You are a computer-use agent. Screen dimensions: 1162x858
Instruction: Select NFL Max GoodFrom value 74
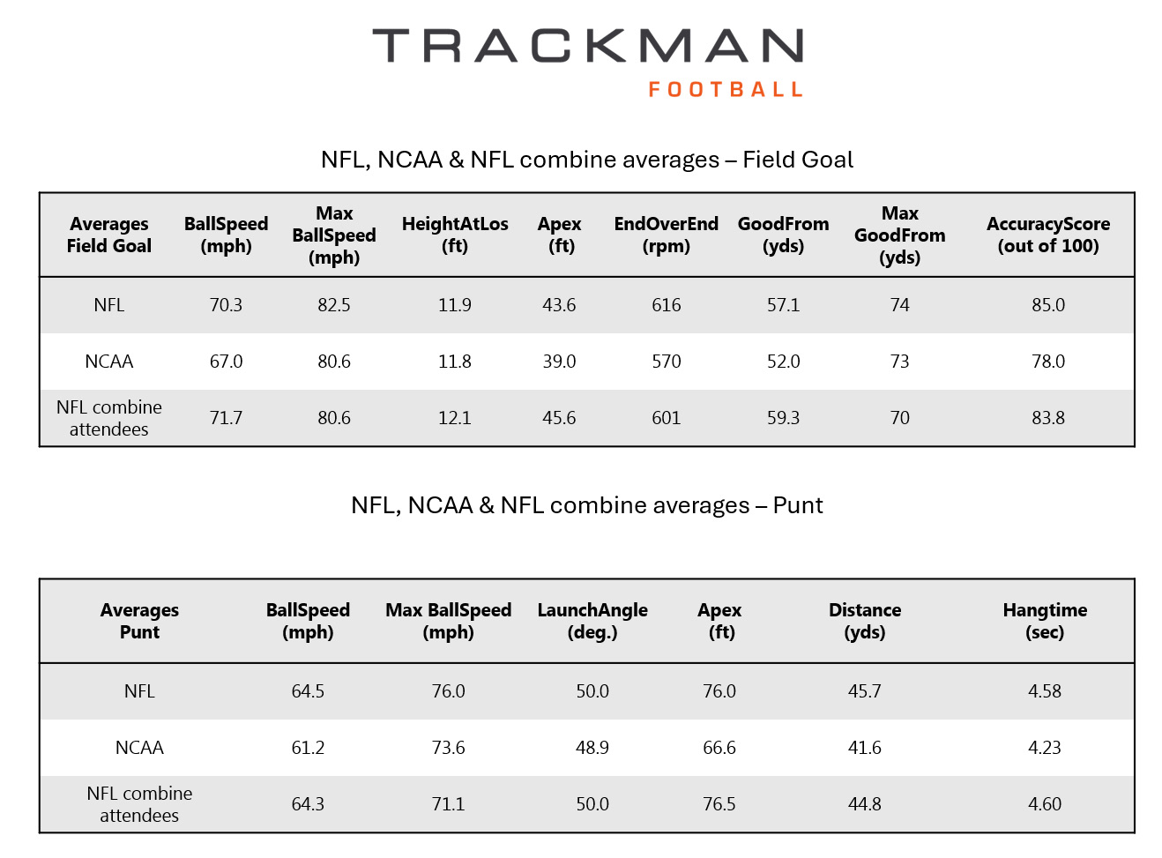tap(900, 305)
